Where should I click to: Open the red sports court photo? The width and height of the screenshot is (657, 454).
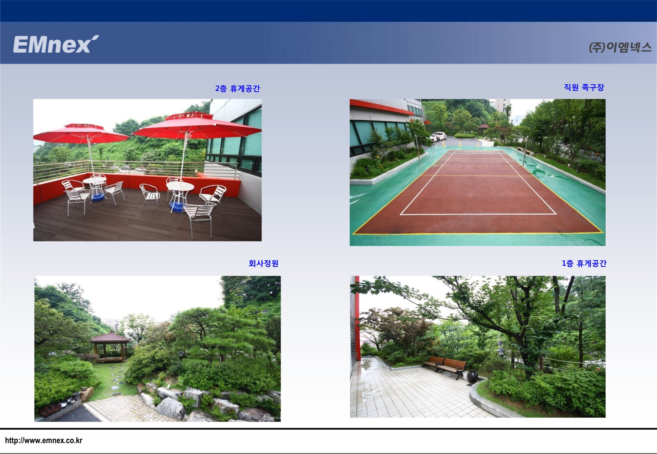(x=478, y=173)
